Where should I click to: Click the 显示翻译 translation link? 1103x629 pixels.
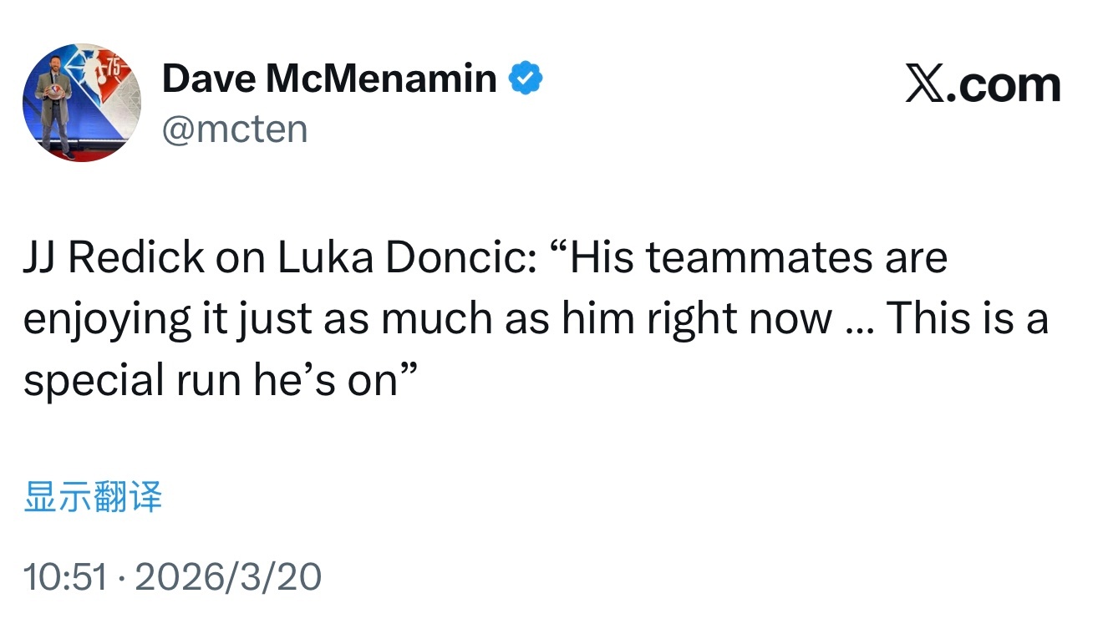tap(93, 496)
